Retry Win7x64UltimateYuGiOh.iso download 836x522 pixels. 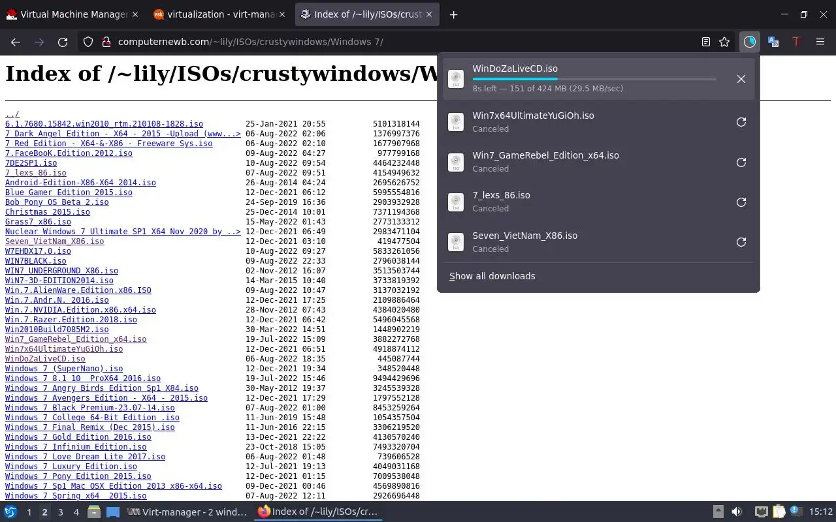tap(741, 122)
